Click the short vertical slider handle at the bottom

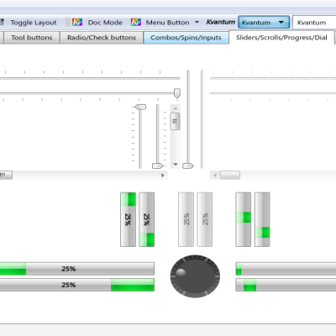(x=157, y=166)
